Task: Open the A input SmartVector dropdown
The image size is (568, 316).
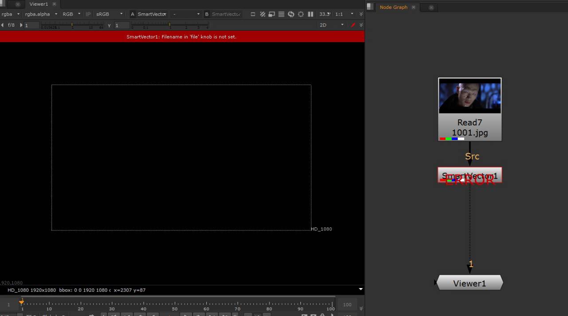Action: (x=152, y=14)
